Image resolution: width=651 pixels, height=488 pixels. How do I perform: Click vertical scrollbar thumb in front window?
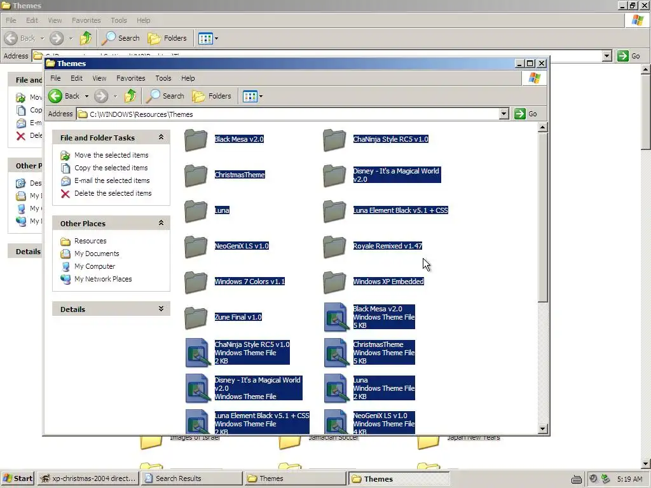coord(543,217)
